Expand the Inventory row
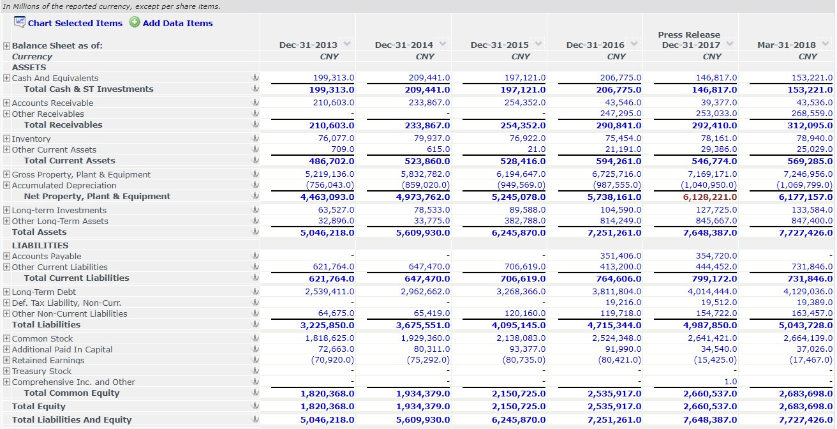Screen dimensions: 837x429 click(7, 139)
